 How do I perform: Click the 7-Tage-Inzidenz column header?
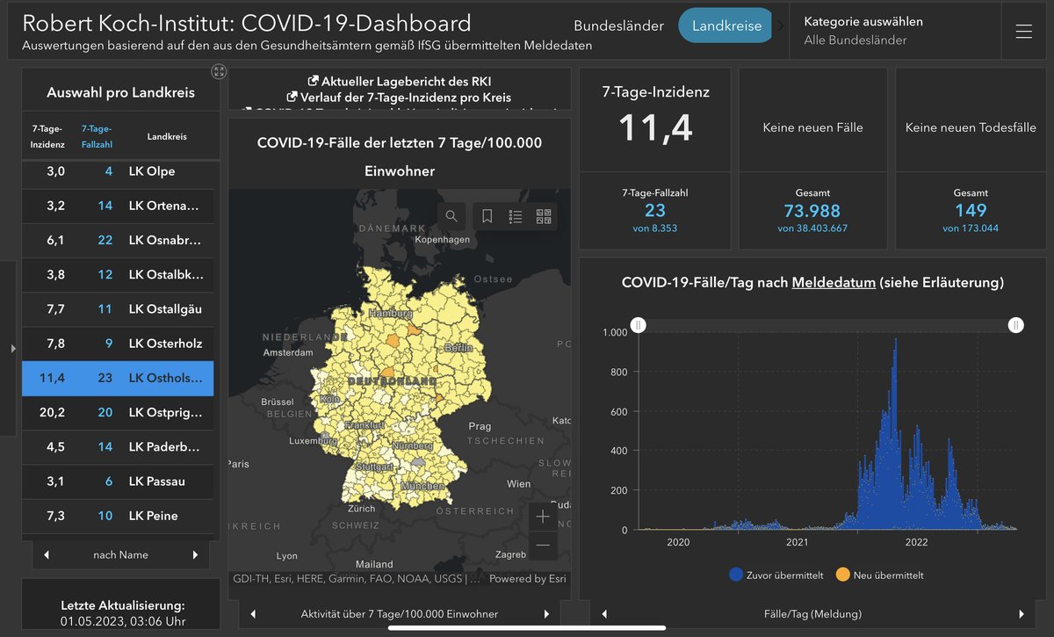(x=47, y=136)
